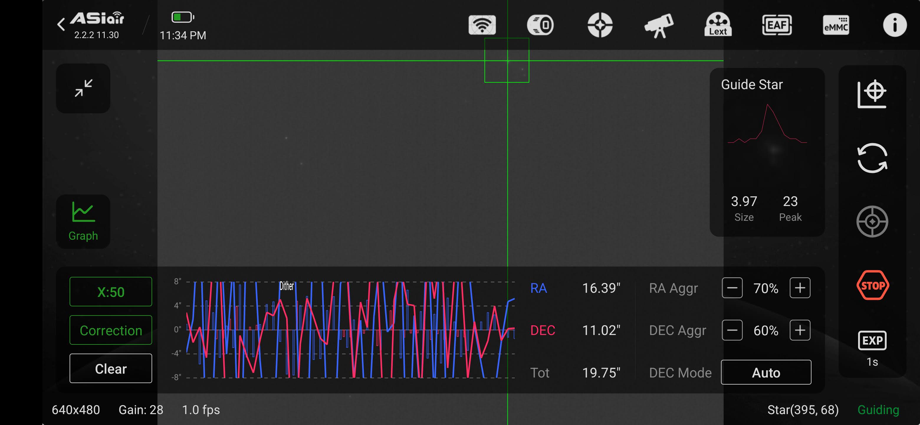Click the RA Aggr label
Screen dimensions: 920x425
(x=673, y=288)
